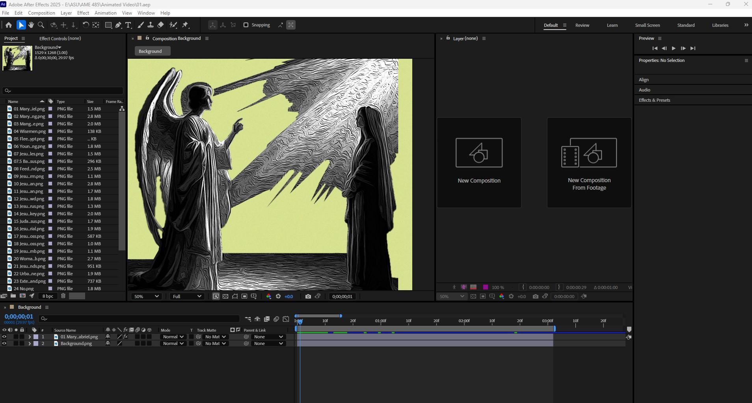This screenshot has width=752, height=403.
Task: Click Set In point brace in Layer panel
Action: 523,287
